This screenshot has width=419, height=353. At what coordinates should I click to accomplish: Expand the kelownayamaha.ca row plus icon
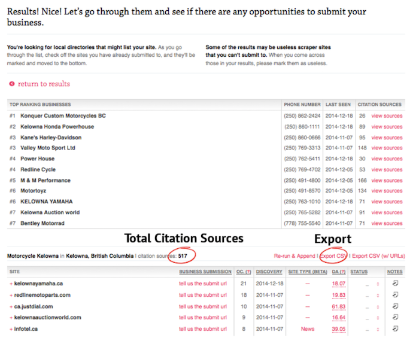click(x=11, y=284)
